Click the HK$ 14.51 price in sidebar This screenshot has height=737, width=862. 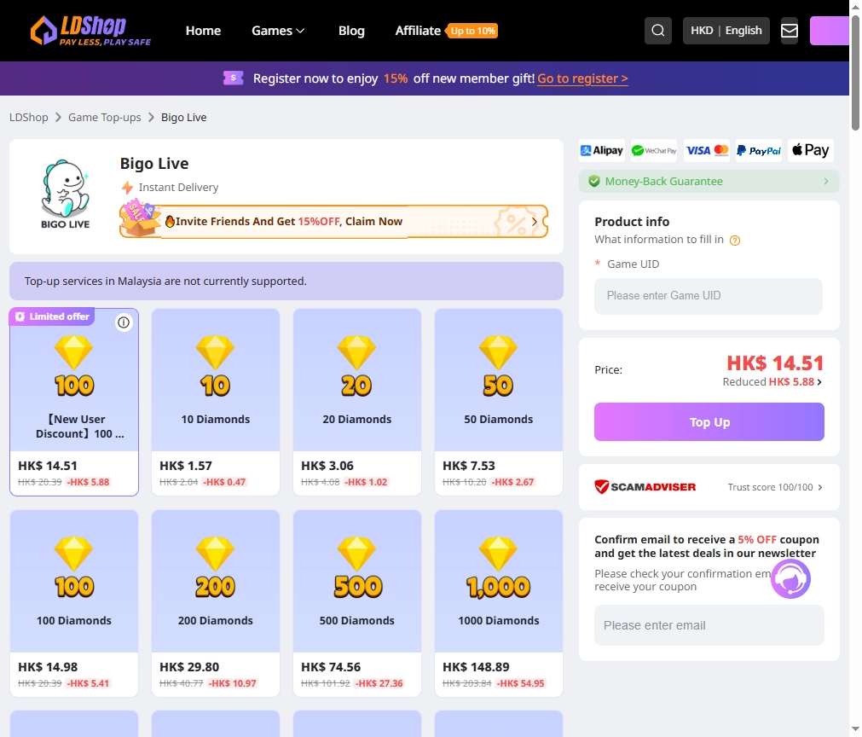click(x=775, y=363)
